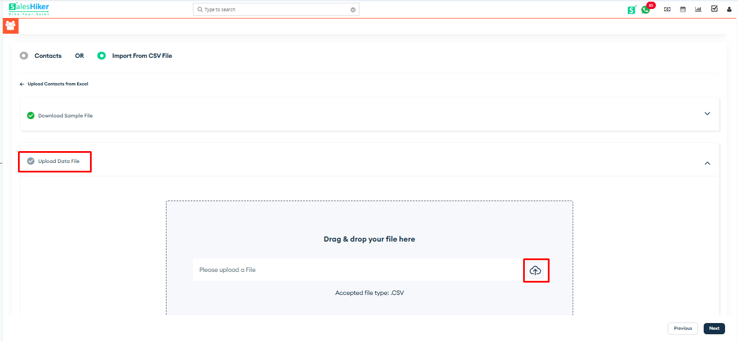The height and width of the screenshot is (341, 738).
Task: Click the SalesHiker logo
Action: [29, 9]
